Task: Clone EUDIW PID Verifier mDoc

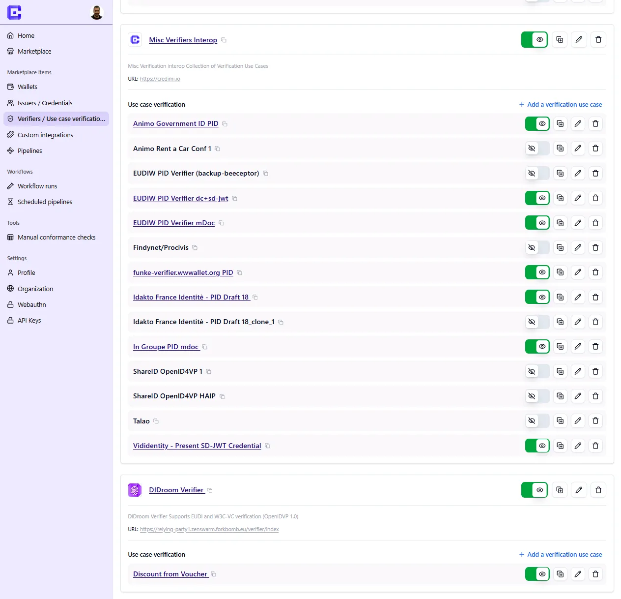Action: click(x=560, y=223)
